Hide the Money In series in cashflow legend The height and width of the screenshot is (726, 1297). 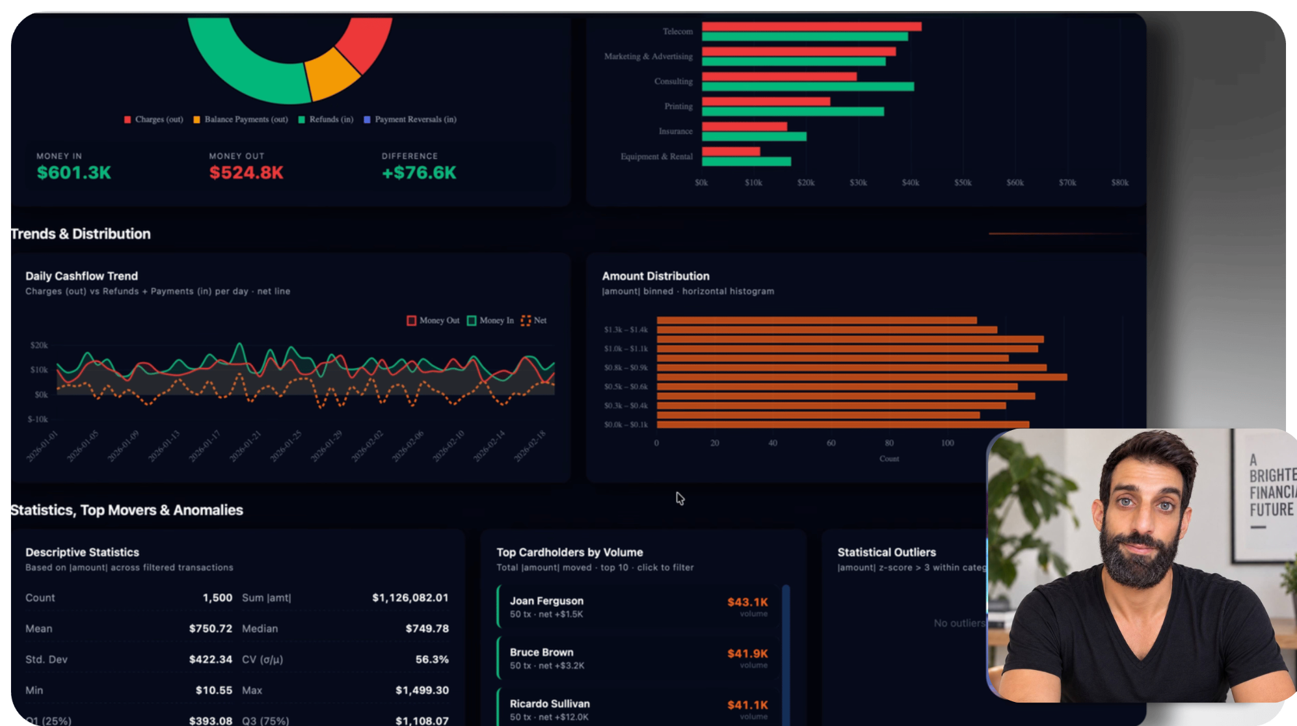[490, 321]
